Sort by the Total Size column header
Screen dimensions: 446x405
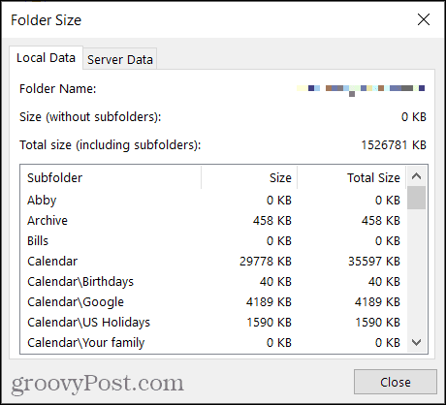click(x=351, y=177)
